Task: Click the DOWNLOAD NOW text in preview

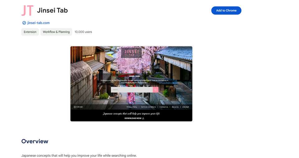Action: tap(133, 118)
